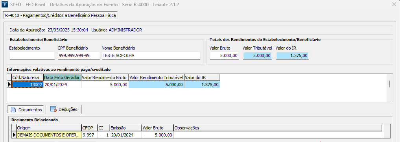Select the Valor Rendimento Tributável cell 5.000,00
This screenshot has width=400, height=142.
pos(157,85)
